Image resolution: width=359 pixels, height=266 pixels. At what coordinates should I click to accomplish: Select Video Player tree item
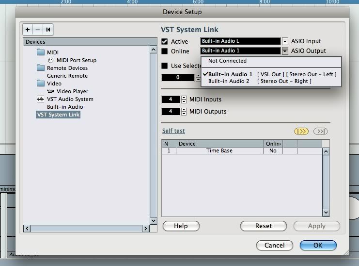72,91
